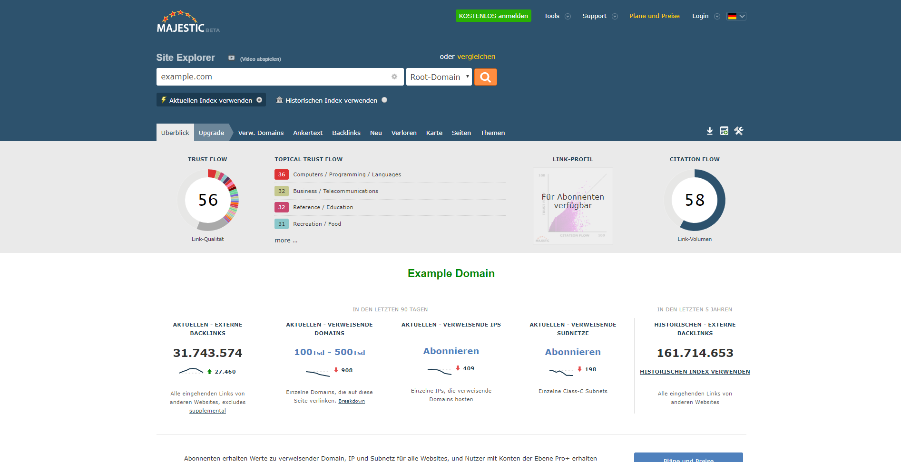Click Business / Telecommunications topic
Image resolution: width=901 pixels, height=462 pixels.
(335, 191)
